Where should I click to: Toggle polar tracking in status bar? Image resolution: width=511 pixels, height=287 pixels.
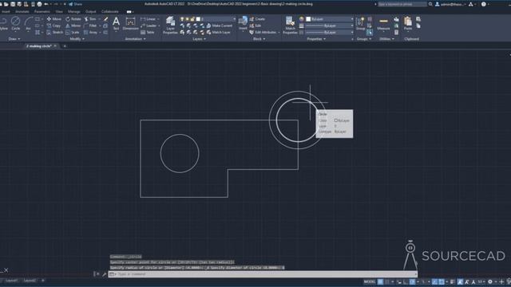[x=412, y=281]
